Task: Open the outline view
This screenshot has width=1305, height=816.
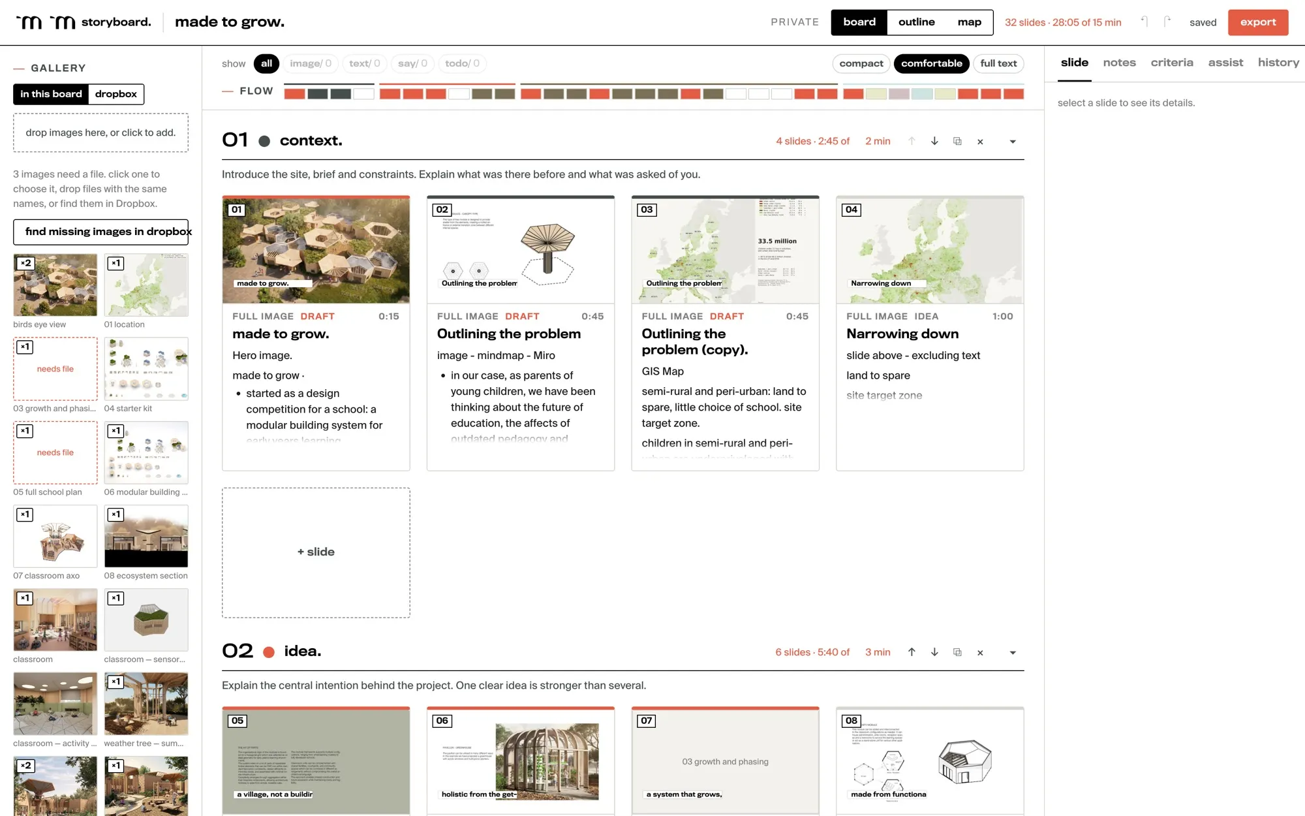Action: coord(916,22)
